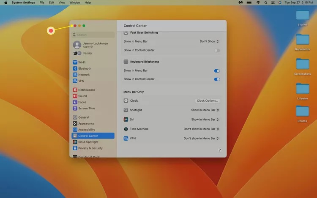Disable Keyboard Brightness in Control Center
The image size is (317, 198).
tap(217, 79)
